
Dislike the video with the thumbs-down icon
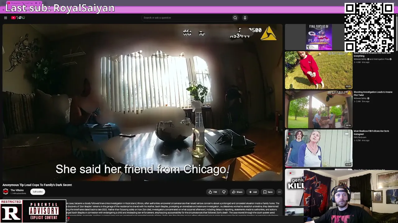(x=224, y=192)
